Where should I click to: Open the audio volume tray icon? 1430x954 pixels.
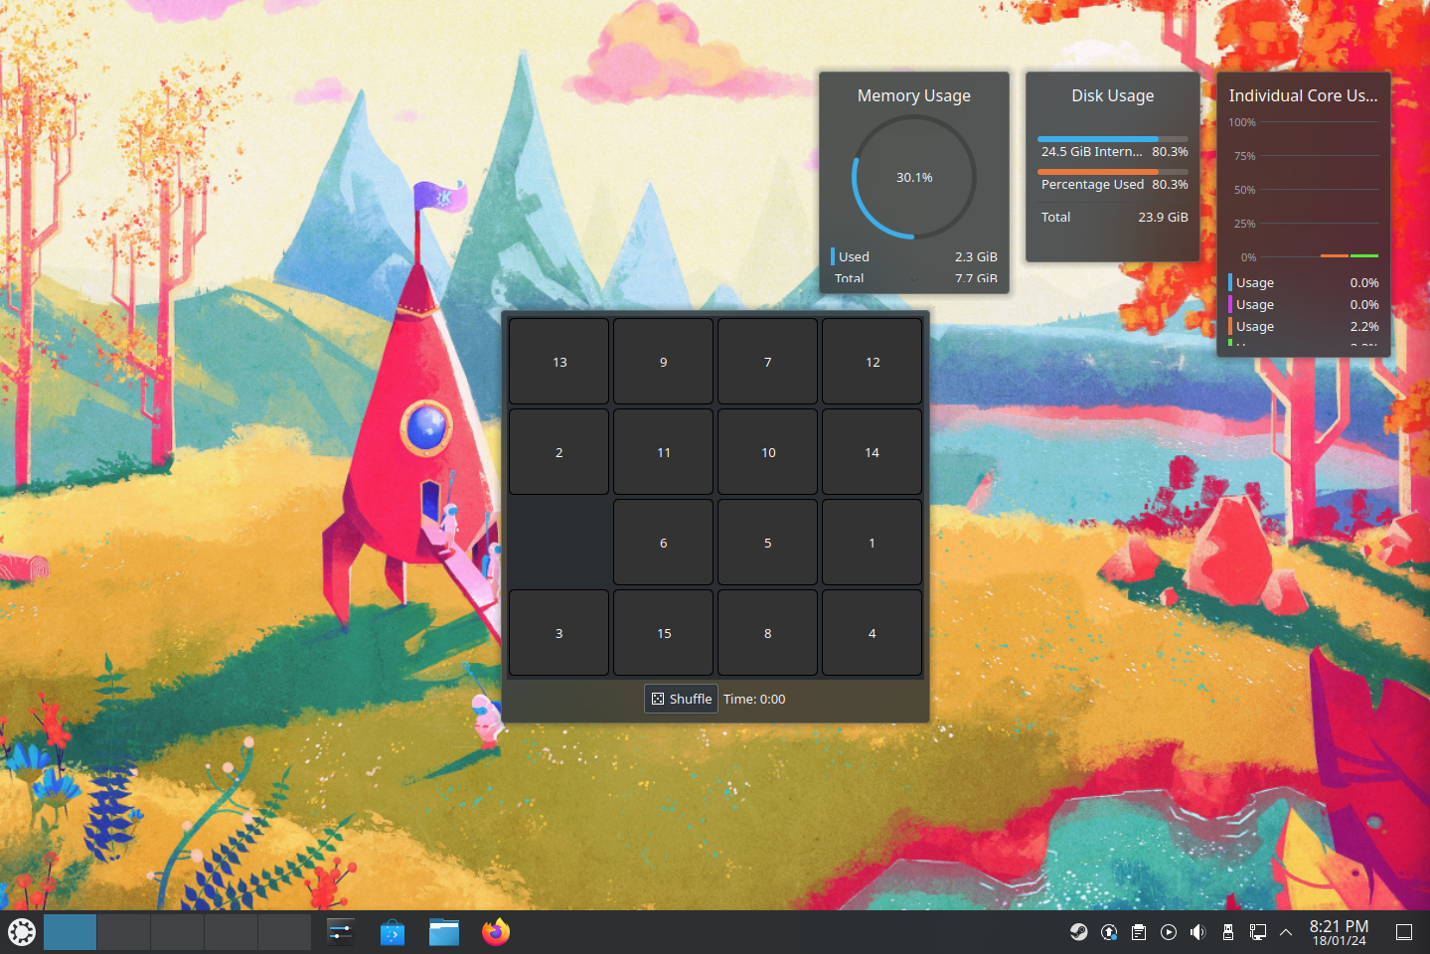(1198, 932)
